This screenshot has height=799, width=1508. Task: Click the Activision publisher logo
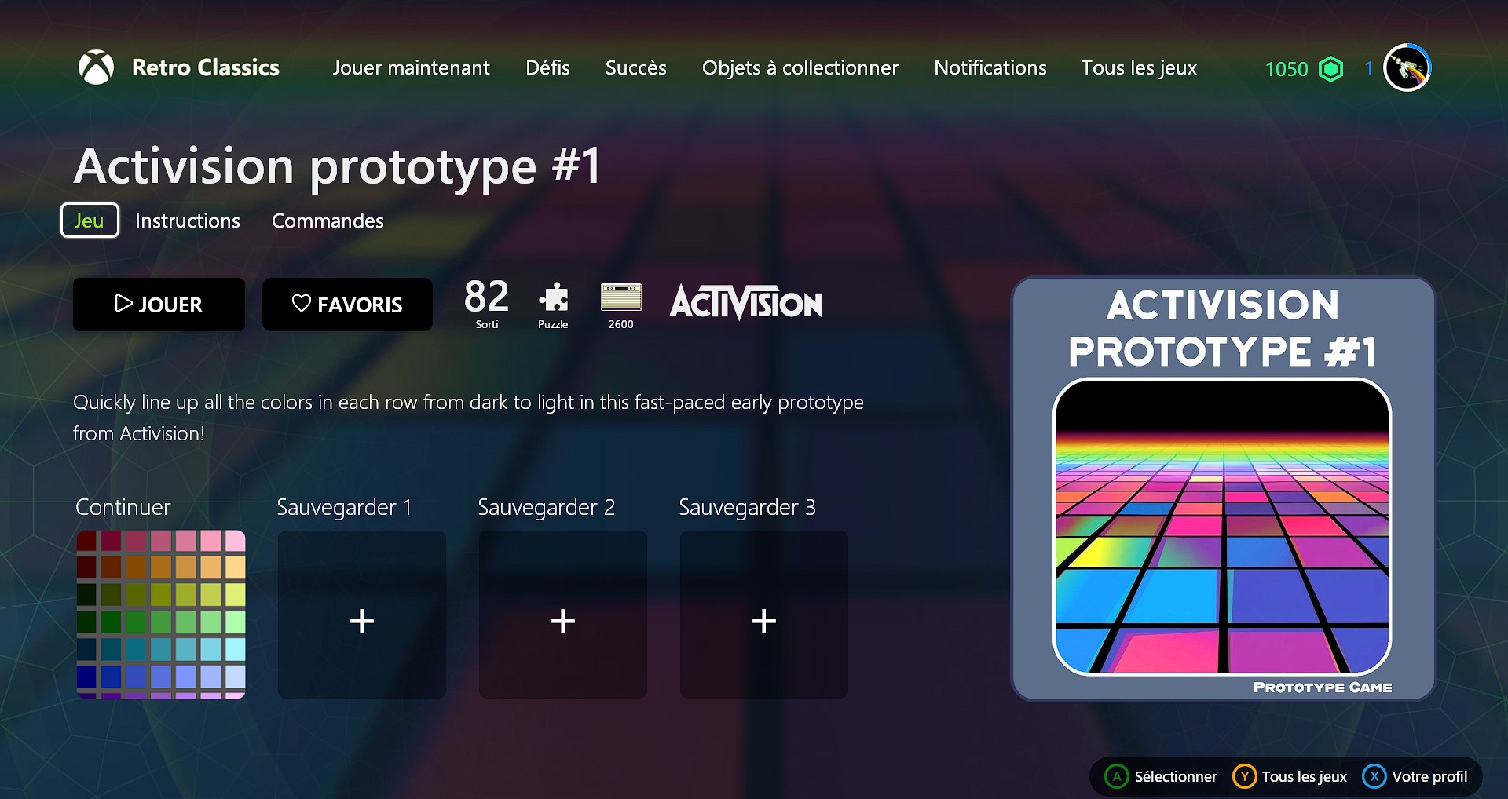[745, 303]
